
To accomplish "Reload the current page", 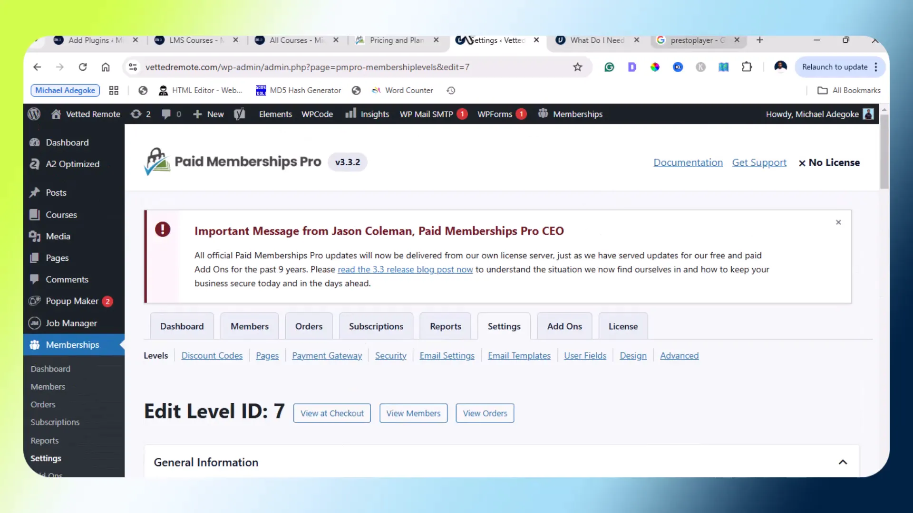I will coord(83,67).
